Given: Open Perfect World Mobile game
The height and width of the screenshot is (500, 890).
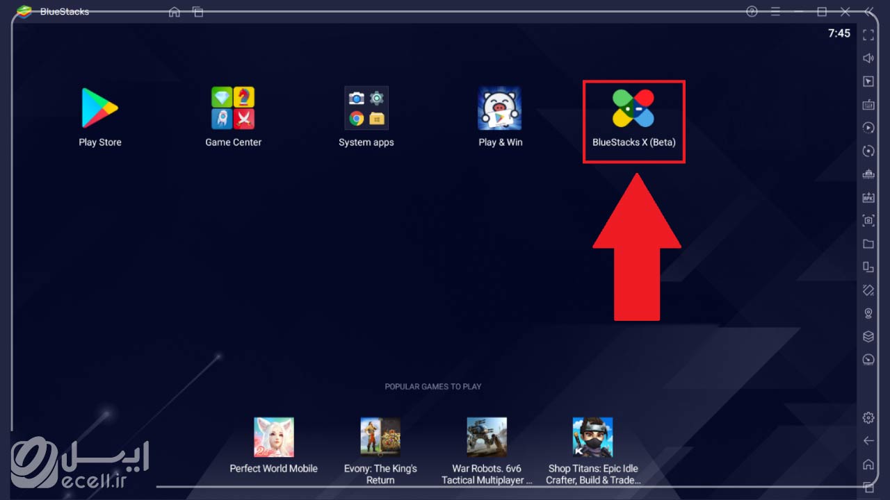Looking at the screenshot, I should pyautogui.click(x=274, y=437).
